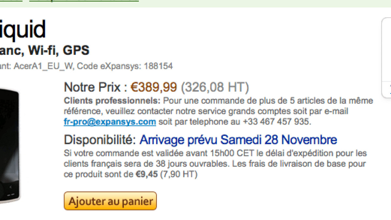
Task: Click the Wi-fi, GPS subtitle
Action: [x=59, y=51]
